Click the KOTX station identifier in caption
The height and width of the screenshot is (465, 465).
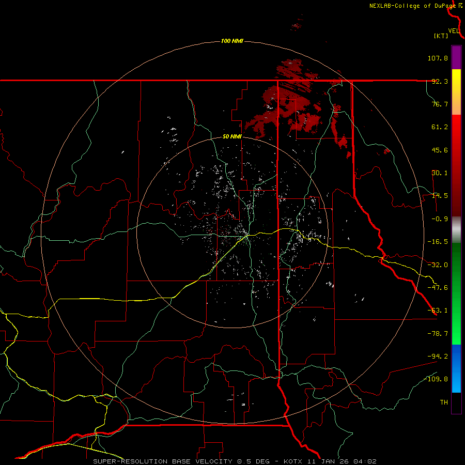coord(293,461)
